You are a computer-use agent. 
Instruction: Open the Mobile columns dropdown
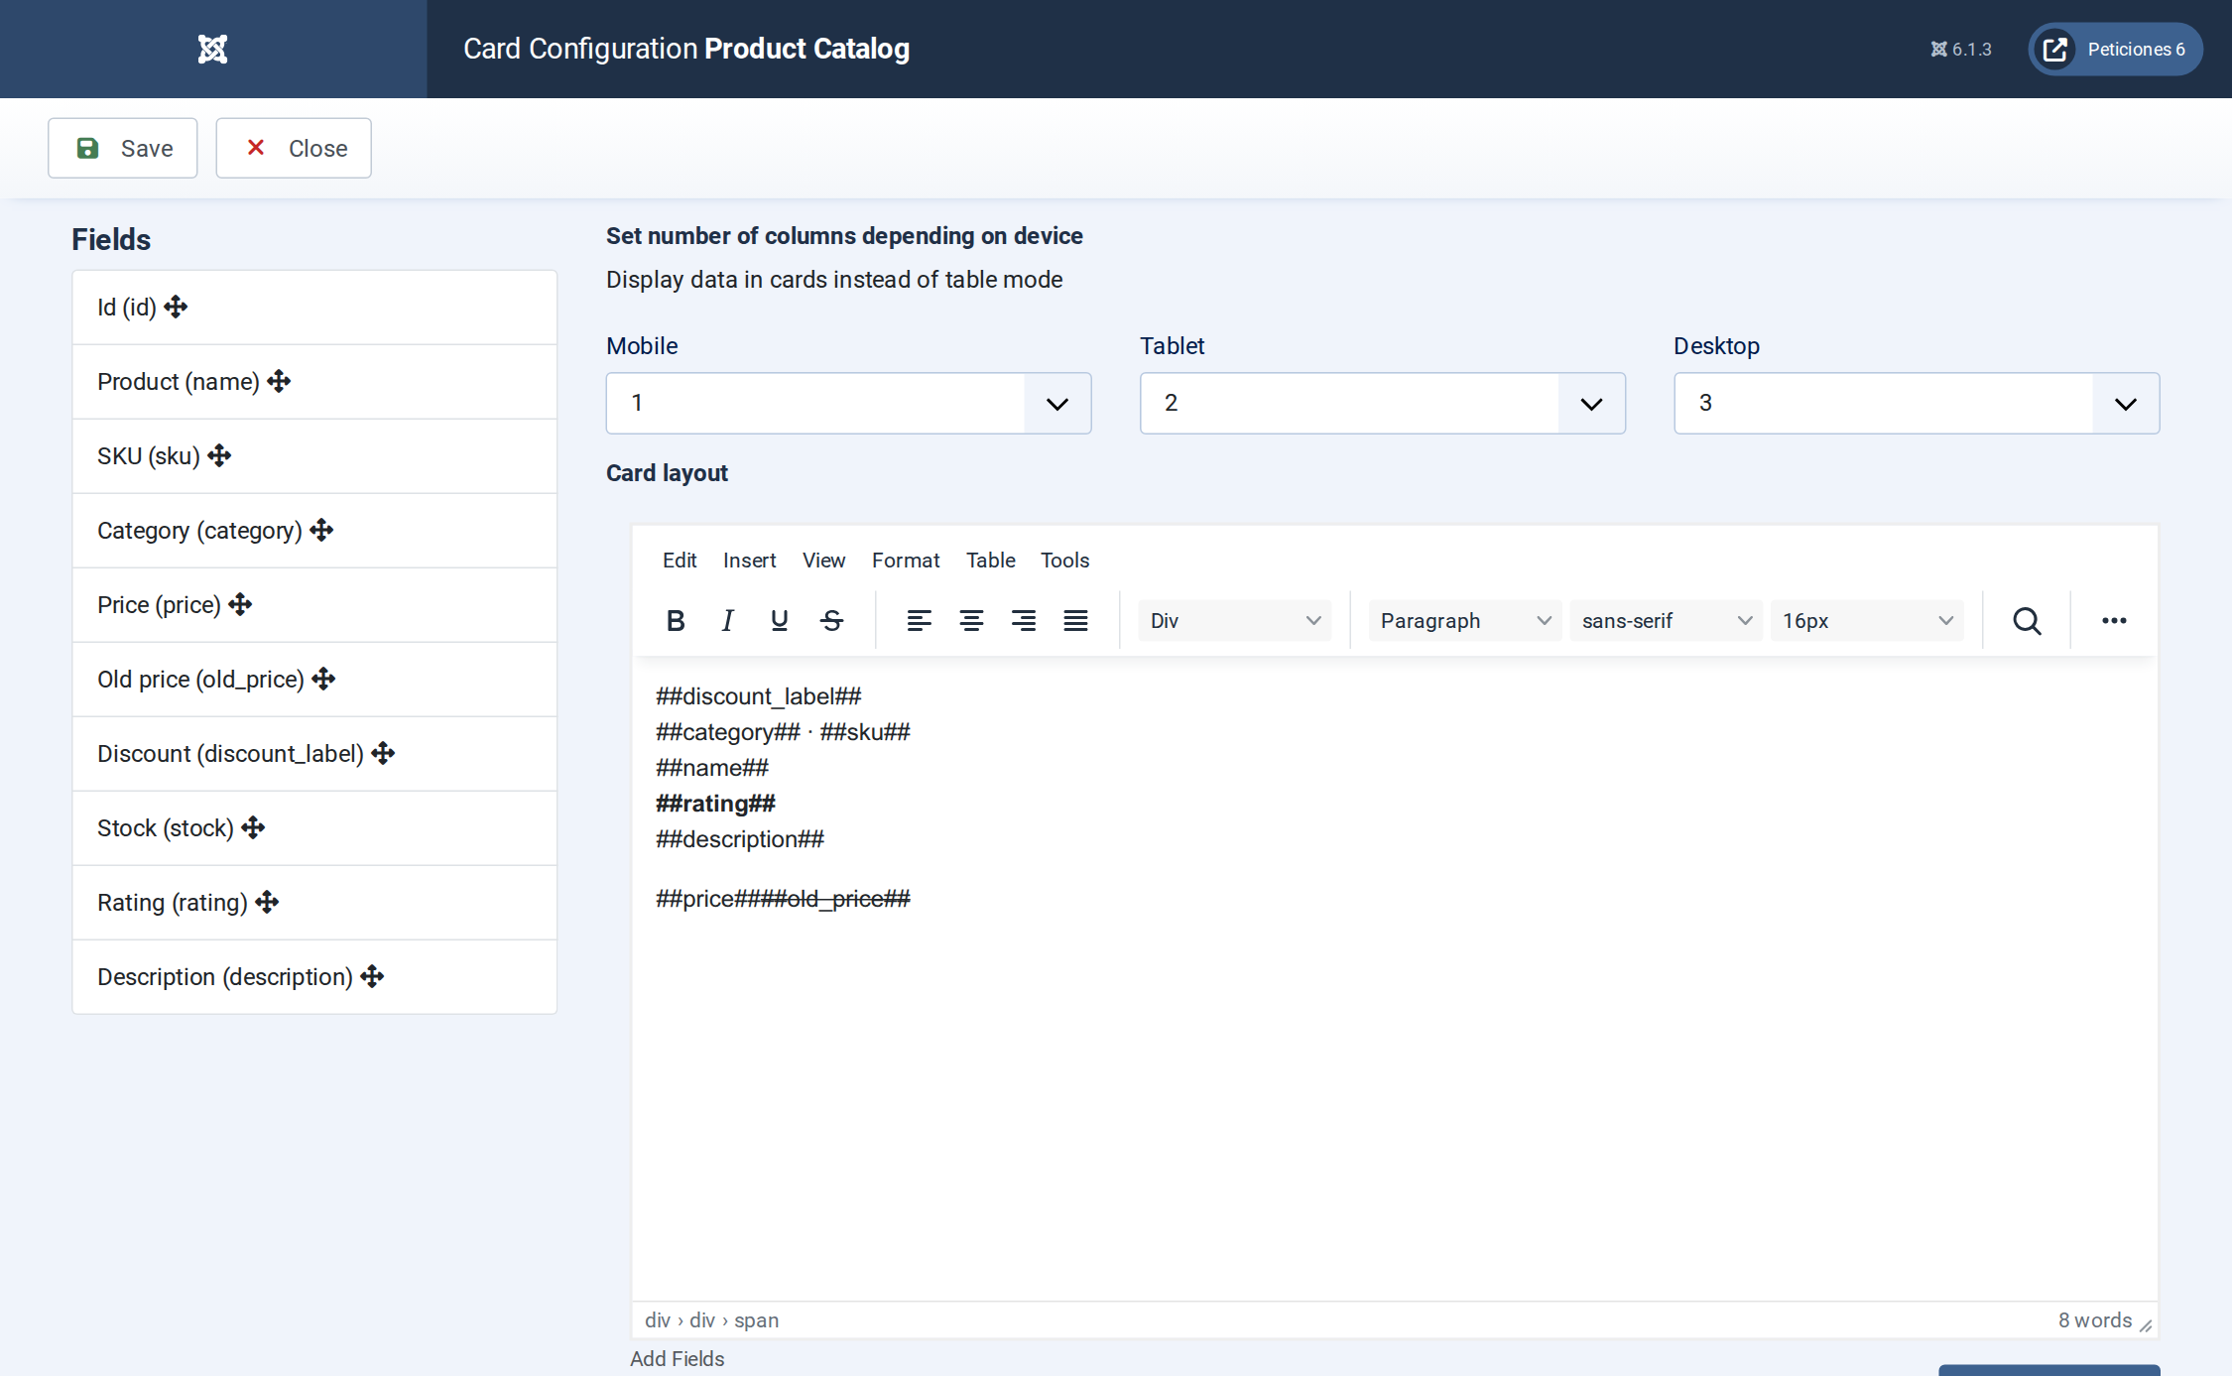click(x=848, y=403)
